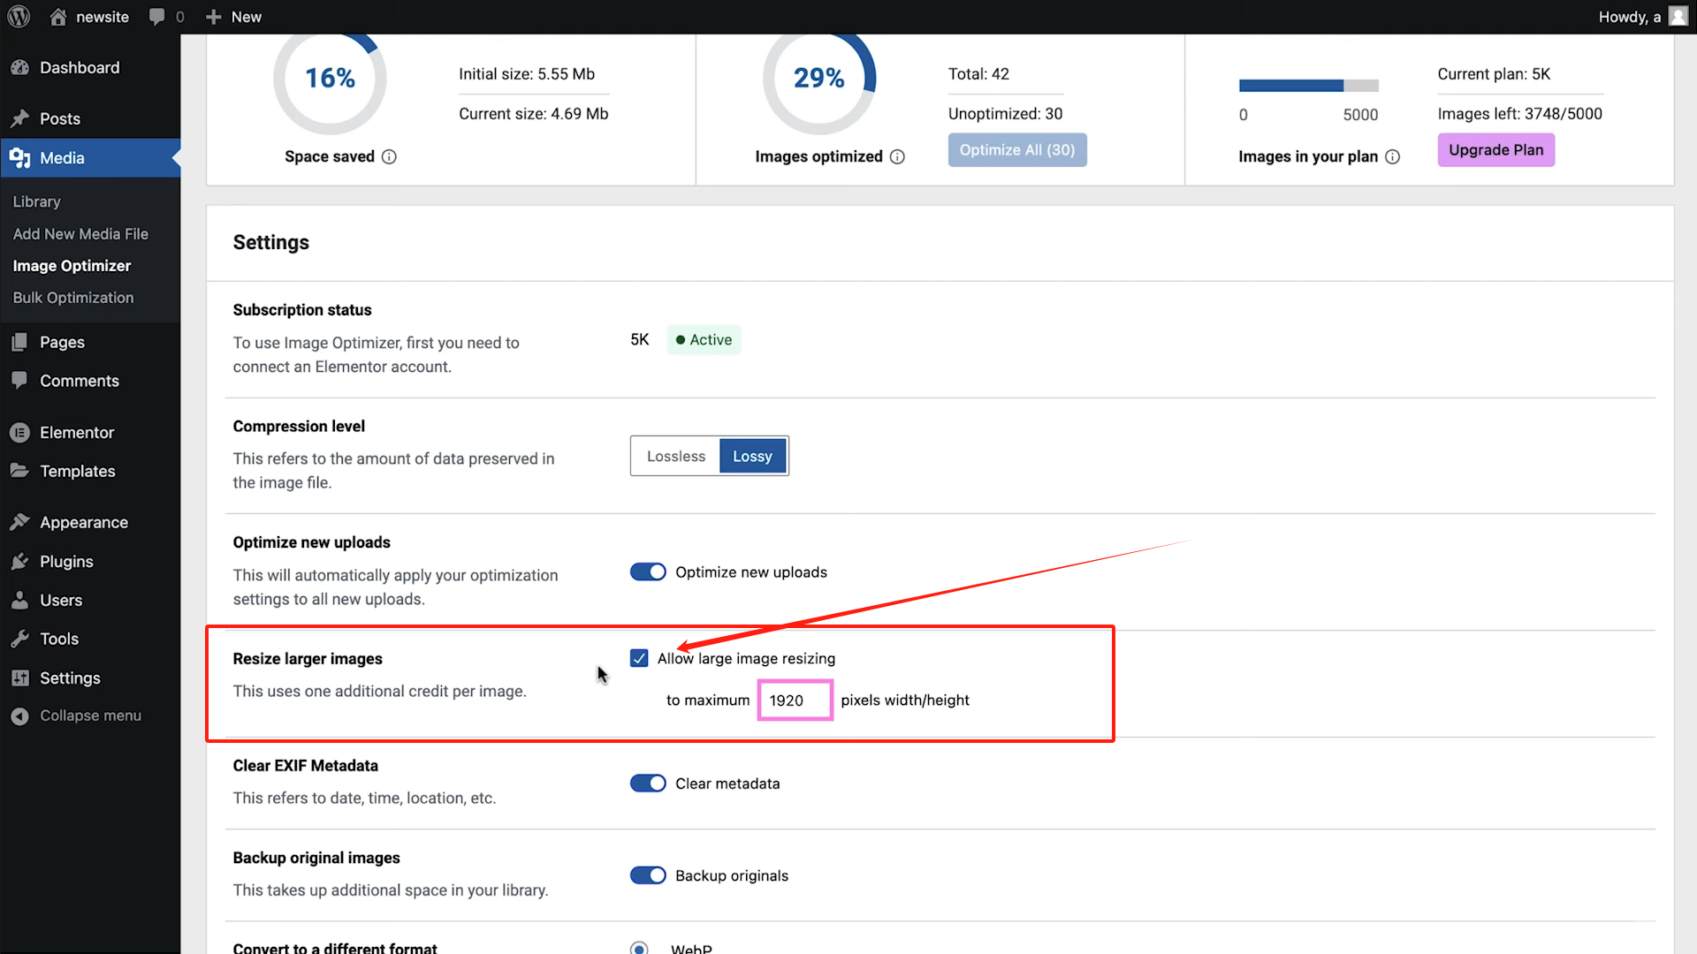
Task: Click the maximum pixels width field
Action: click(x=795, y=700)
